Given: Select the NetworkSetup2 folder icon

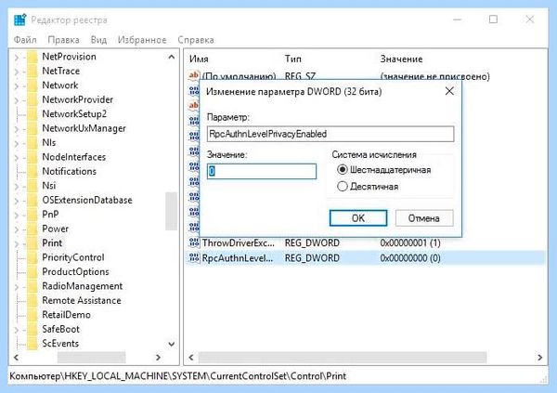Looking at the screenshot, I should click(x=32, y=114).
